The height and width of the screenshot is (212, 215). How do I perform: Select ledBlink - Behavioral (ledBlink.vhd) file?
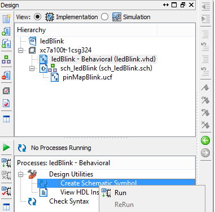[x=103, y=59]
